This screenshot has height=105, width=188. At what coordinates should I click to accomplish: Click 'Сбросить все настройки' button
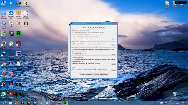(101, 75)
